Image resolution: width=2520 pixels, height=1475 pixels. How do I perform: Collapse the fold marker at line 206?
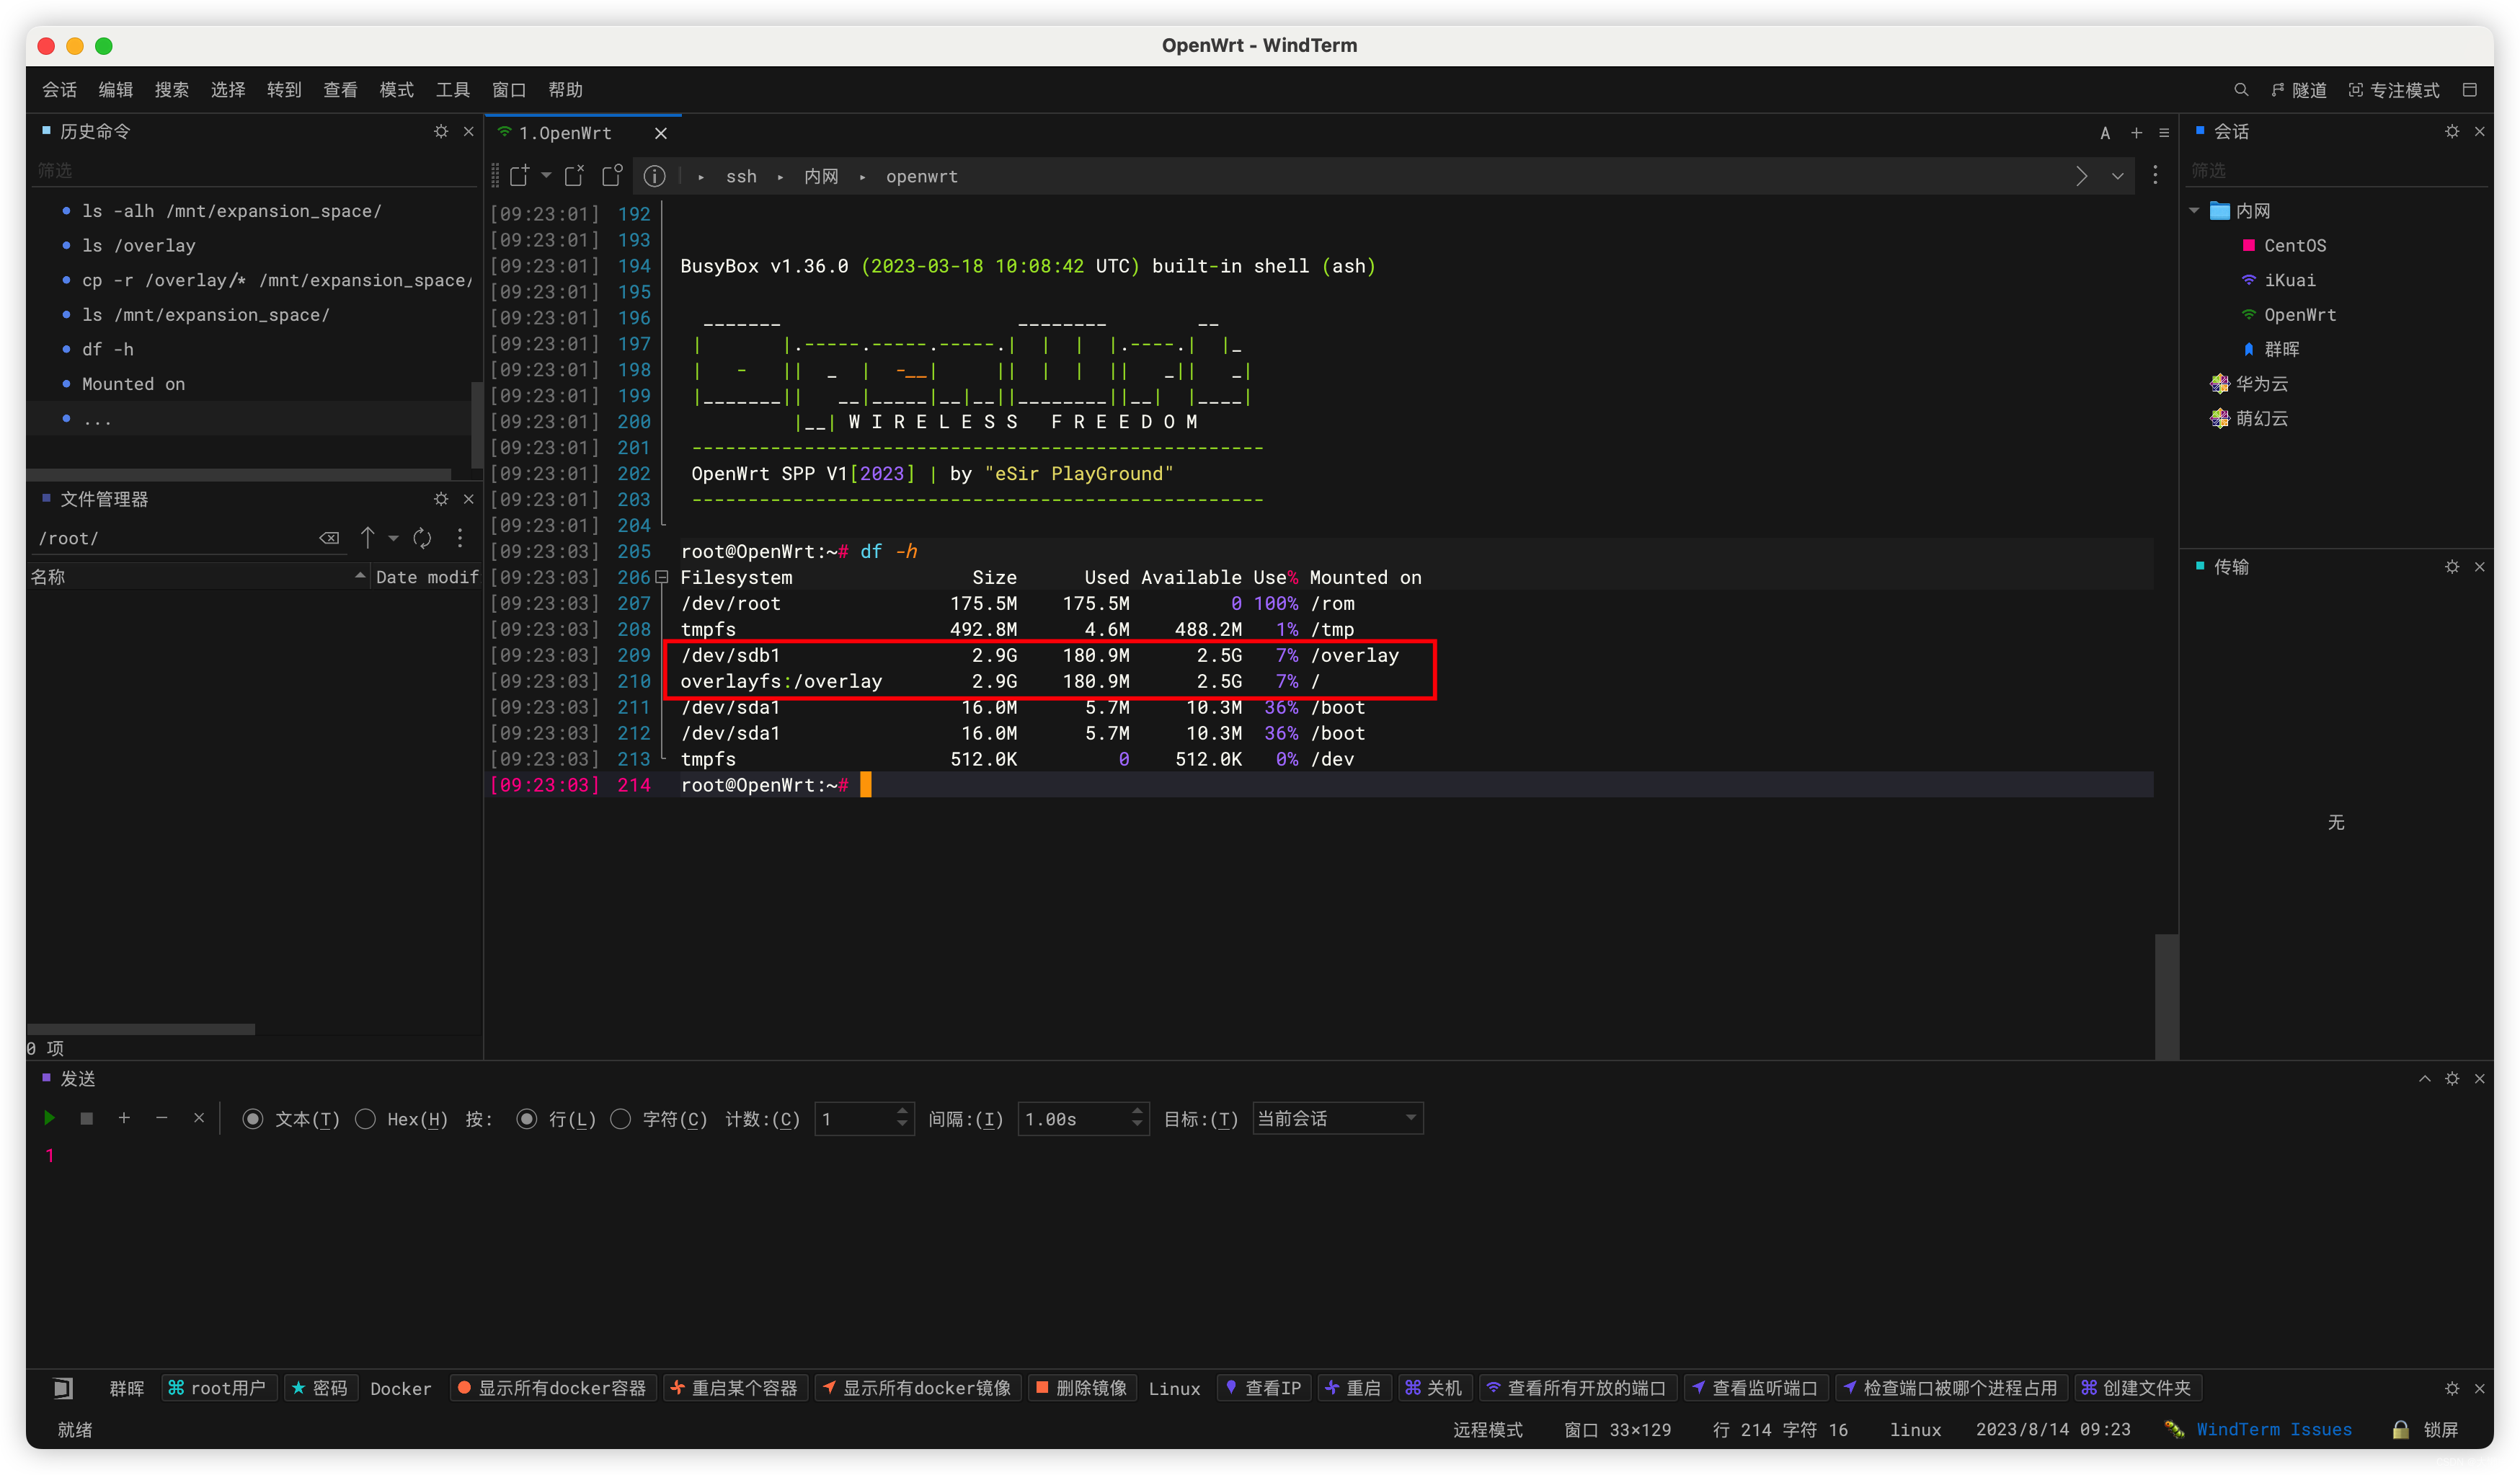click(x=661, y=577)
